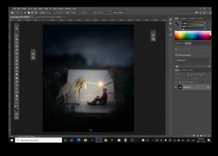
Task: Switch to the Channels tab
Action: pyautogui.click(x=184, y=70)
